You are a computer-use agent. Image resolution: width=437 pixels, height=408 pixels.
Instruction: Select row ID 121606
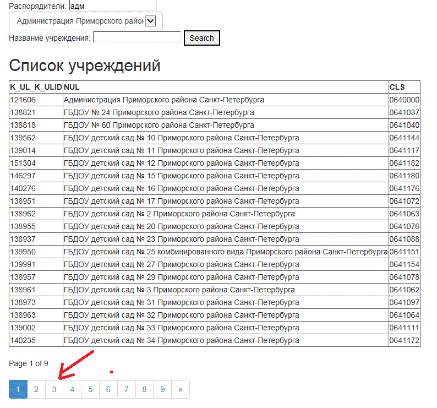(36, 100)
